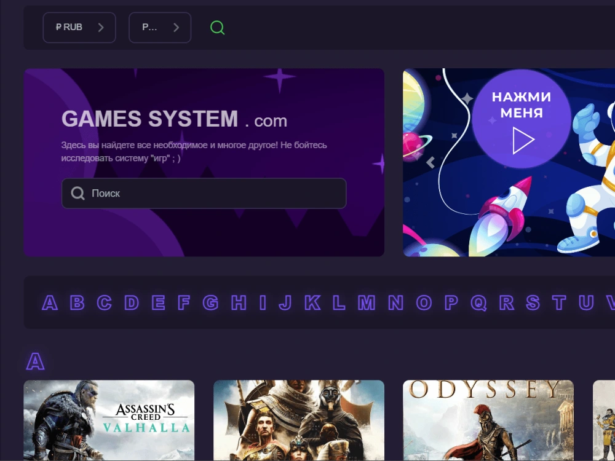Play the 'НАЖМИ МЕНЯ' banner button

point(522,119)
